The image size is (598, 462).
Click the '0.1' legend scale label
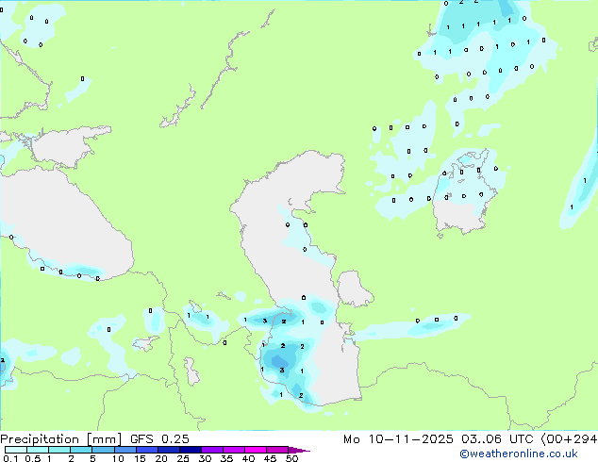[x=10, y=458]
